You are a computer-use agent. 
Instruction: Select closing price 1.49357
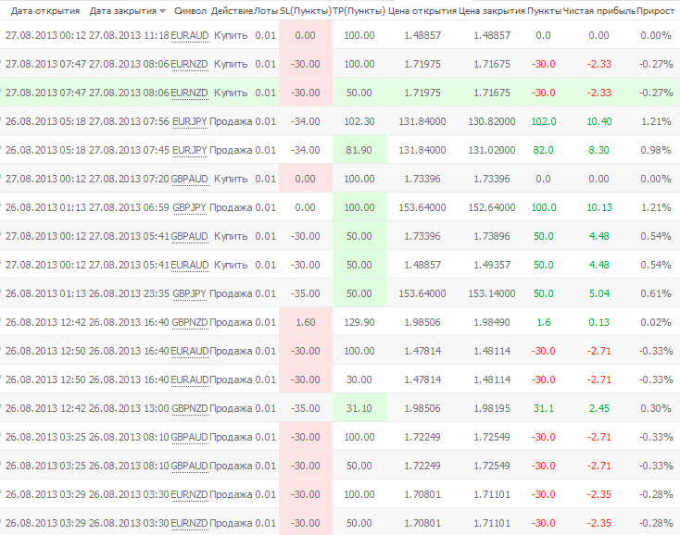point(492,265)
